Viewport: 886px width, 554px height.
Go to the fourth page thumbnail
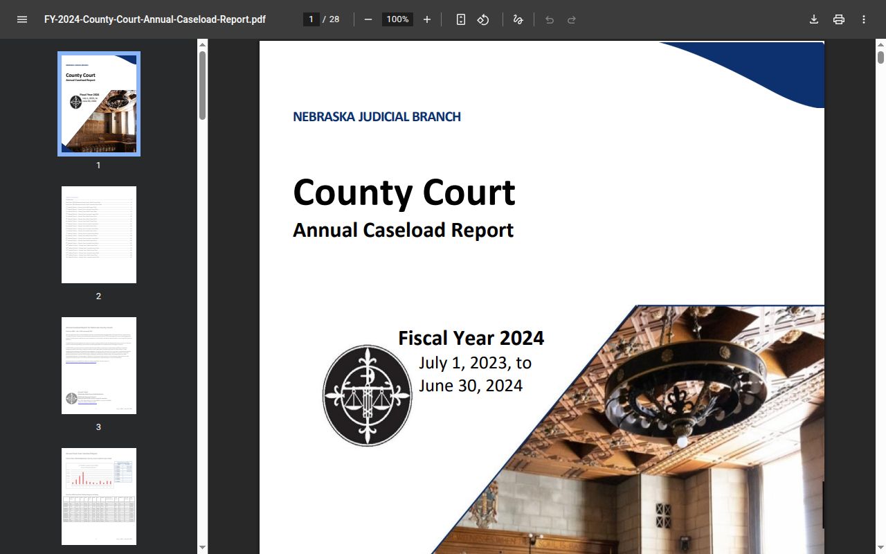click(99, 497)
